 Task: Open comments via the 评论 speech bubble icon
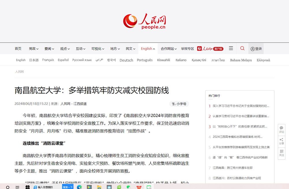pos(281,128)
